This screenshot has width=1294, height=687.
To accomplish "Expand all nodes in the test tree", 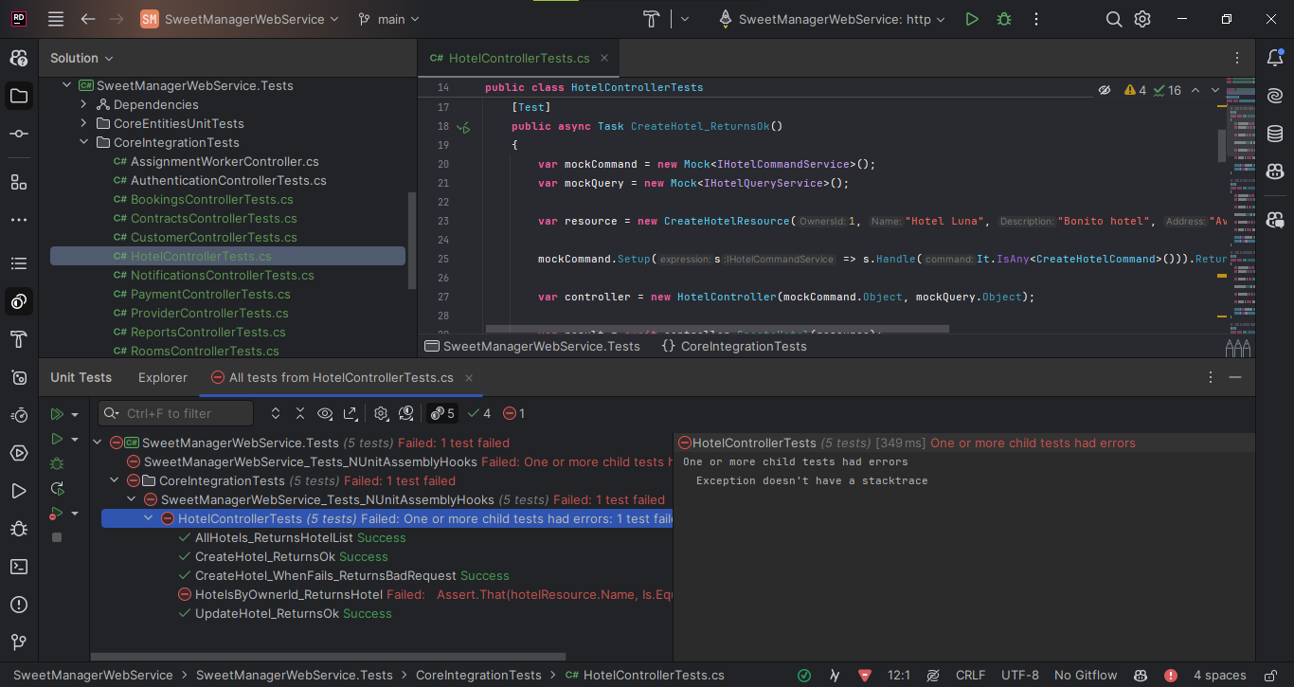I will coord(276,413).
